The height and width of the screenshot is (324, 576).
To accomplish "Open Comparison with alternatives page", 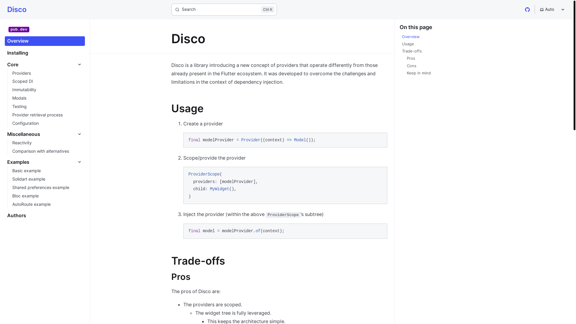I will (40, 151).
